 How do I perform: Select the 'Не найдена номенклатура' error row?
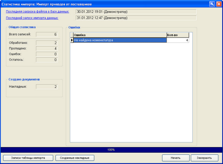pos(120,40)
